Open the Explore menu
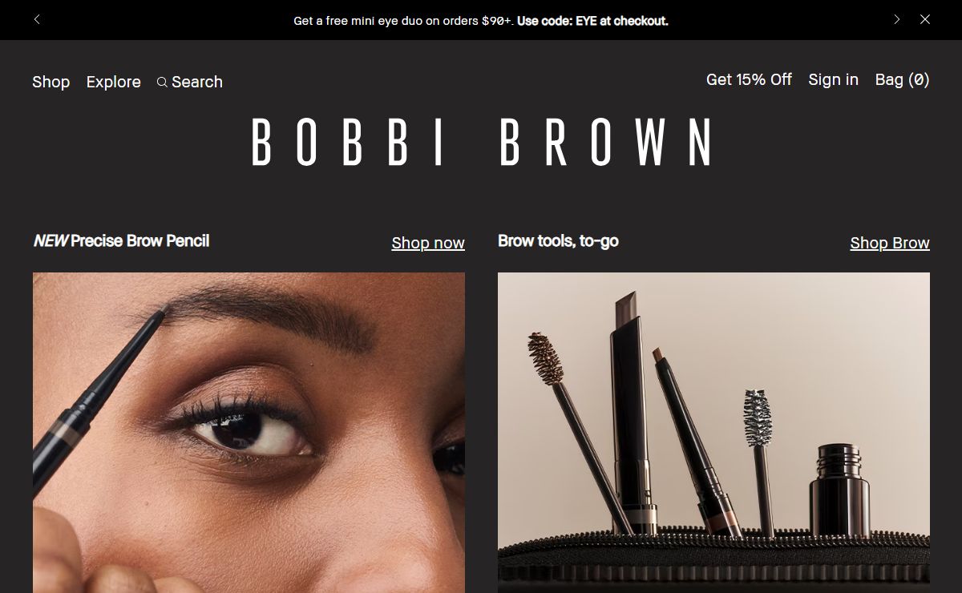Screen dimensions: 962x593 click(114, 82)
